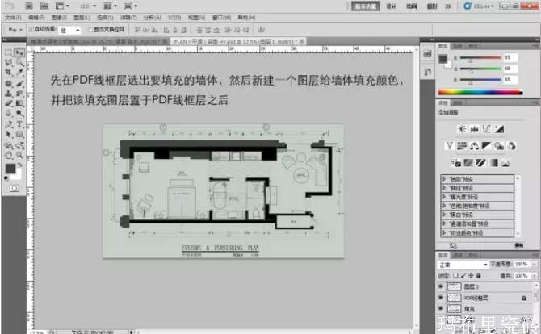Hide the 图层 2 layer
The image size is (541, 334).
click(x=441, y=286)
